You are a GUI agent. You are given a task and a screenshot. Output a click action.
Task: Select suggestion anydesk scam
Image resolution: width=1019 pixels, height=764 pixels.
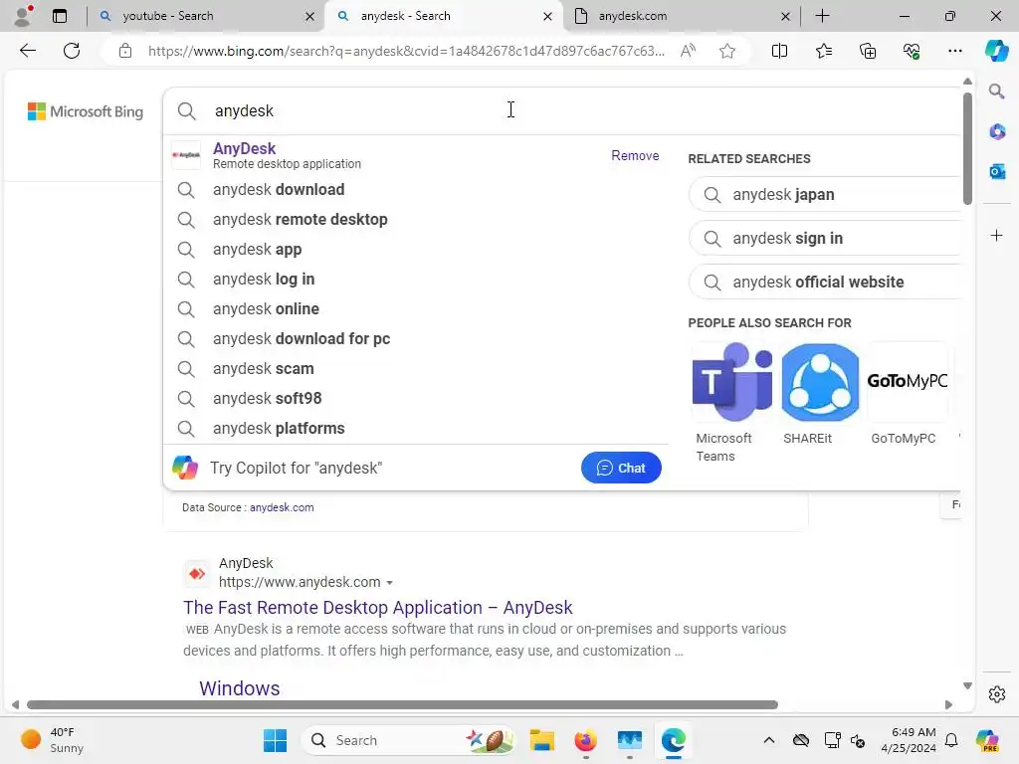click(x=416, y=369)
